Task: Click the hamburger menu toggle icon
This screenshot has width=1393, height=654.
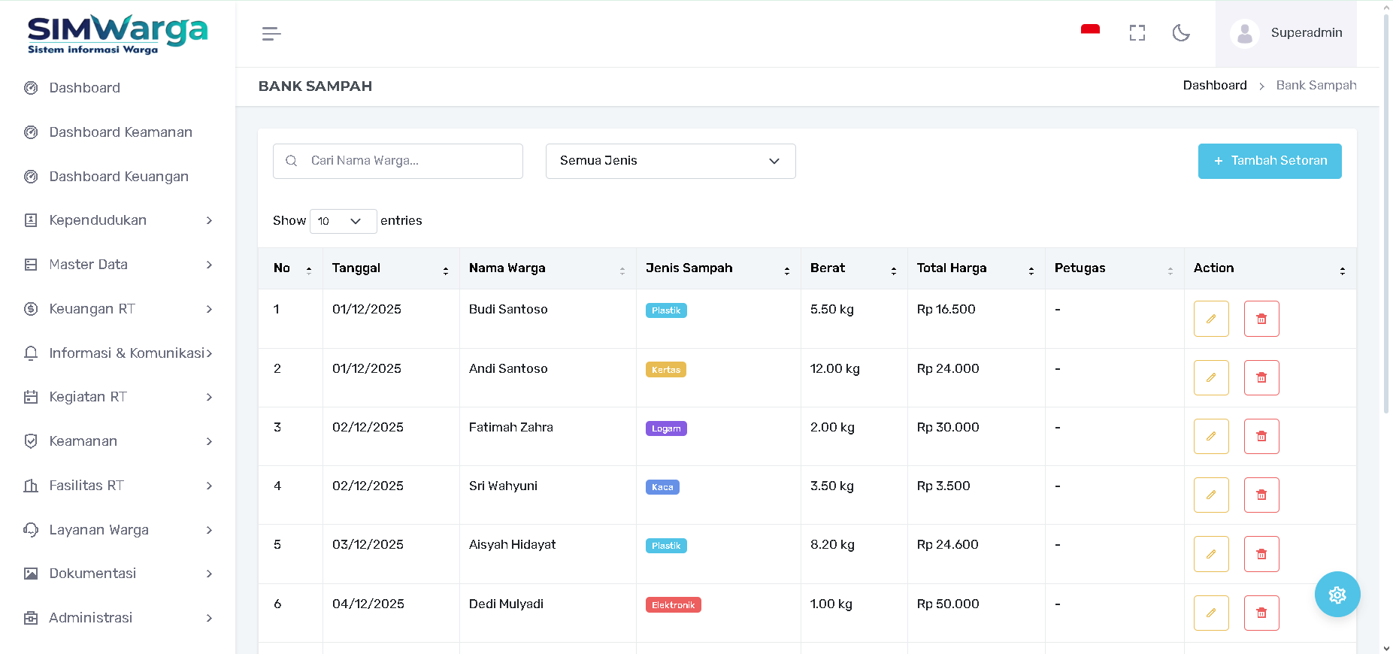Action: 271,34
